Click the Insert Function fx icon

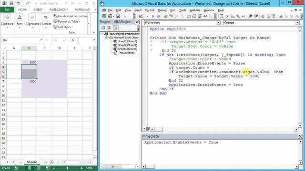(x=73, y=40)
